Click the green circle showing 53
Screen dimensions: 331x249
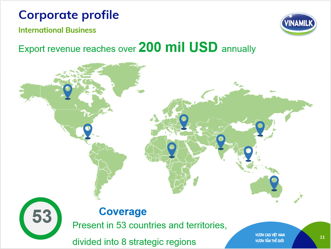[40, 218]
